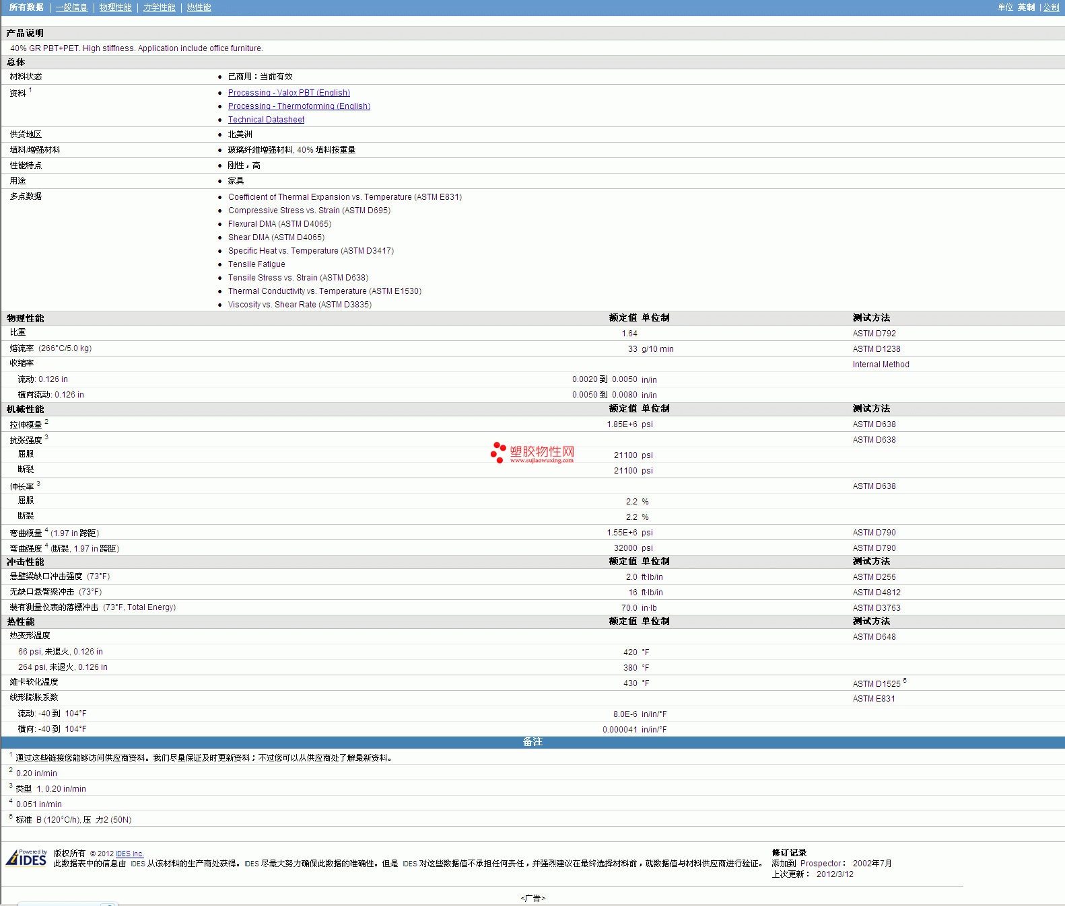Open Tensile Fatigue multi-point data

[x=256, y=264]
